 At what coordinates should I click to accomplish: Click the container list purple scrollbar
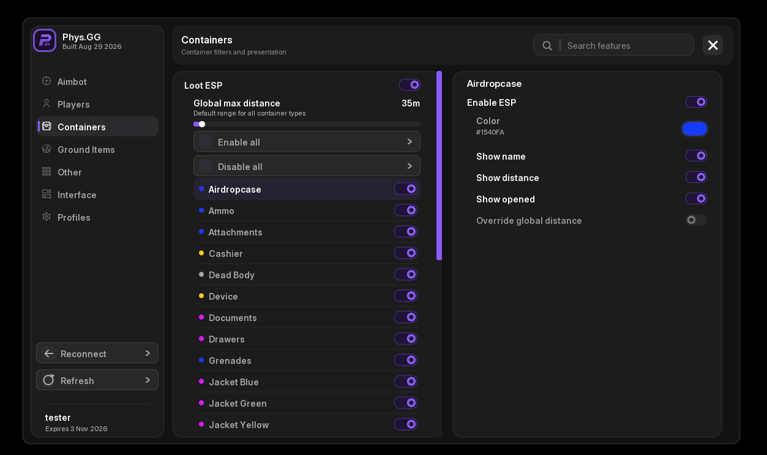[439, 166]
